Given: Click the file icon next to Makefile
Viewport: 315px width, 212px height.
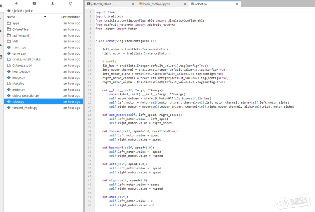Looking at the screenshot, I should 9,83.
